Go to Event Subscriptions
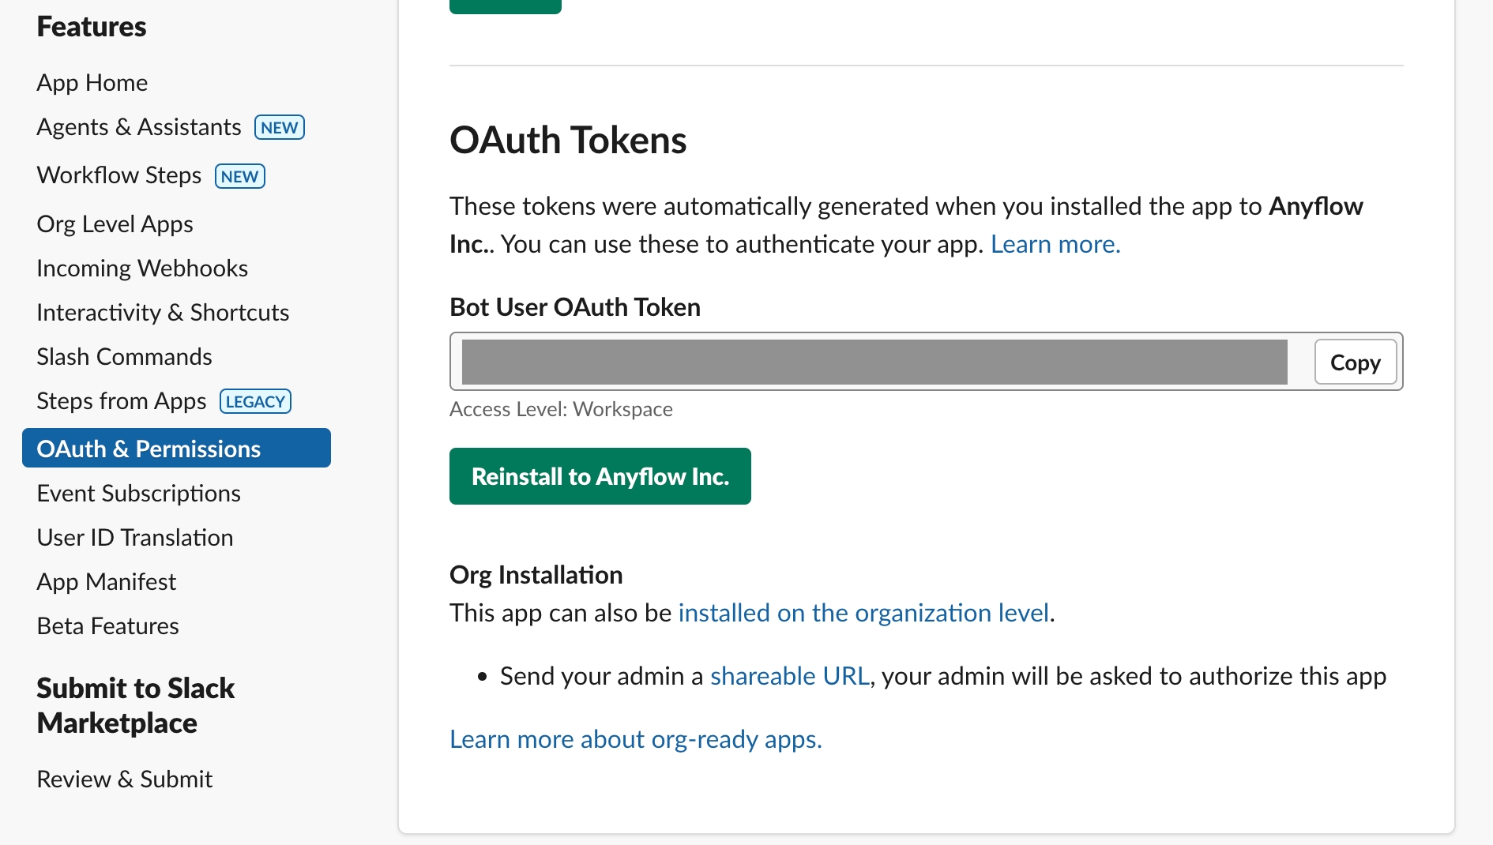Image resolution: width=1493 pixels, height=845 pixels. coord(138,494)
